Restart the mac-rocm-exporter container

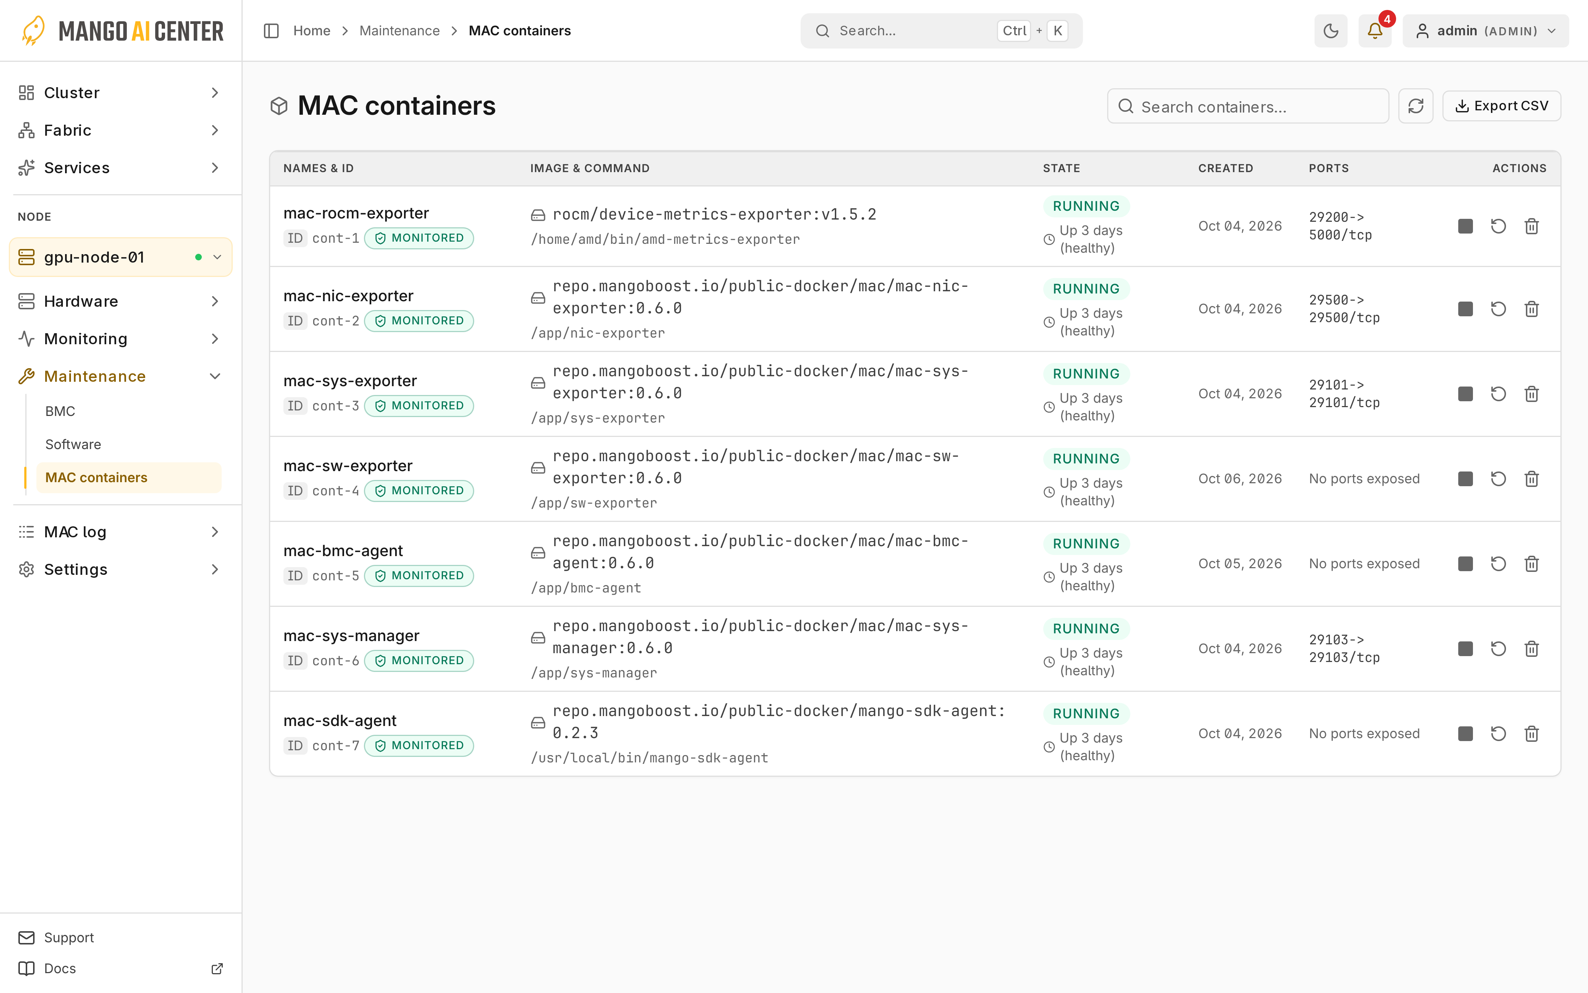coord(1498,226)
